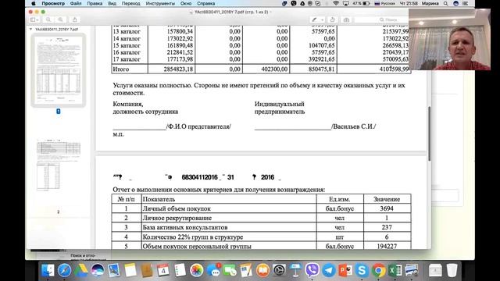Open the Apple menu

click(x=33, y=3)
